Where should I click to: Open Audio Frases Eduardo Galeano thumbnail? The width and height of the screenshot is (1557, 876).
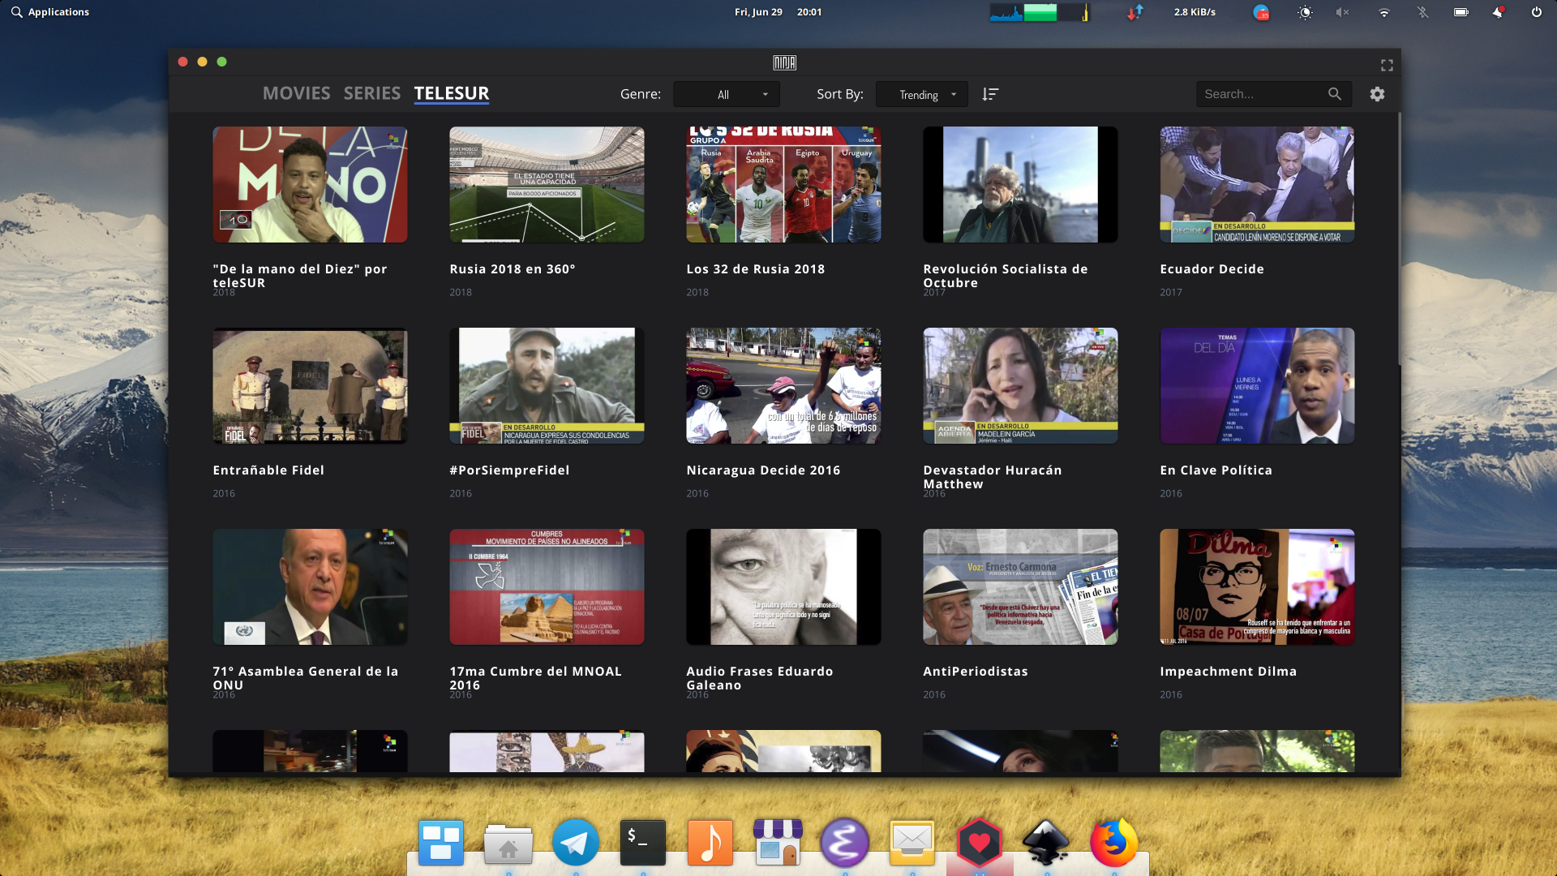click(x=783, y=586)
